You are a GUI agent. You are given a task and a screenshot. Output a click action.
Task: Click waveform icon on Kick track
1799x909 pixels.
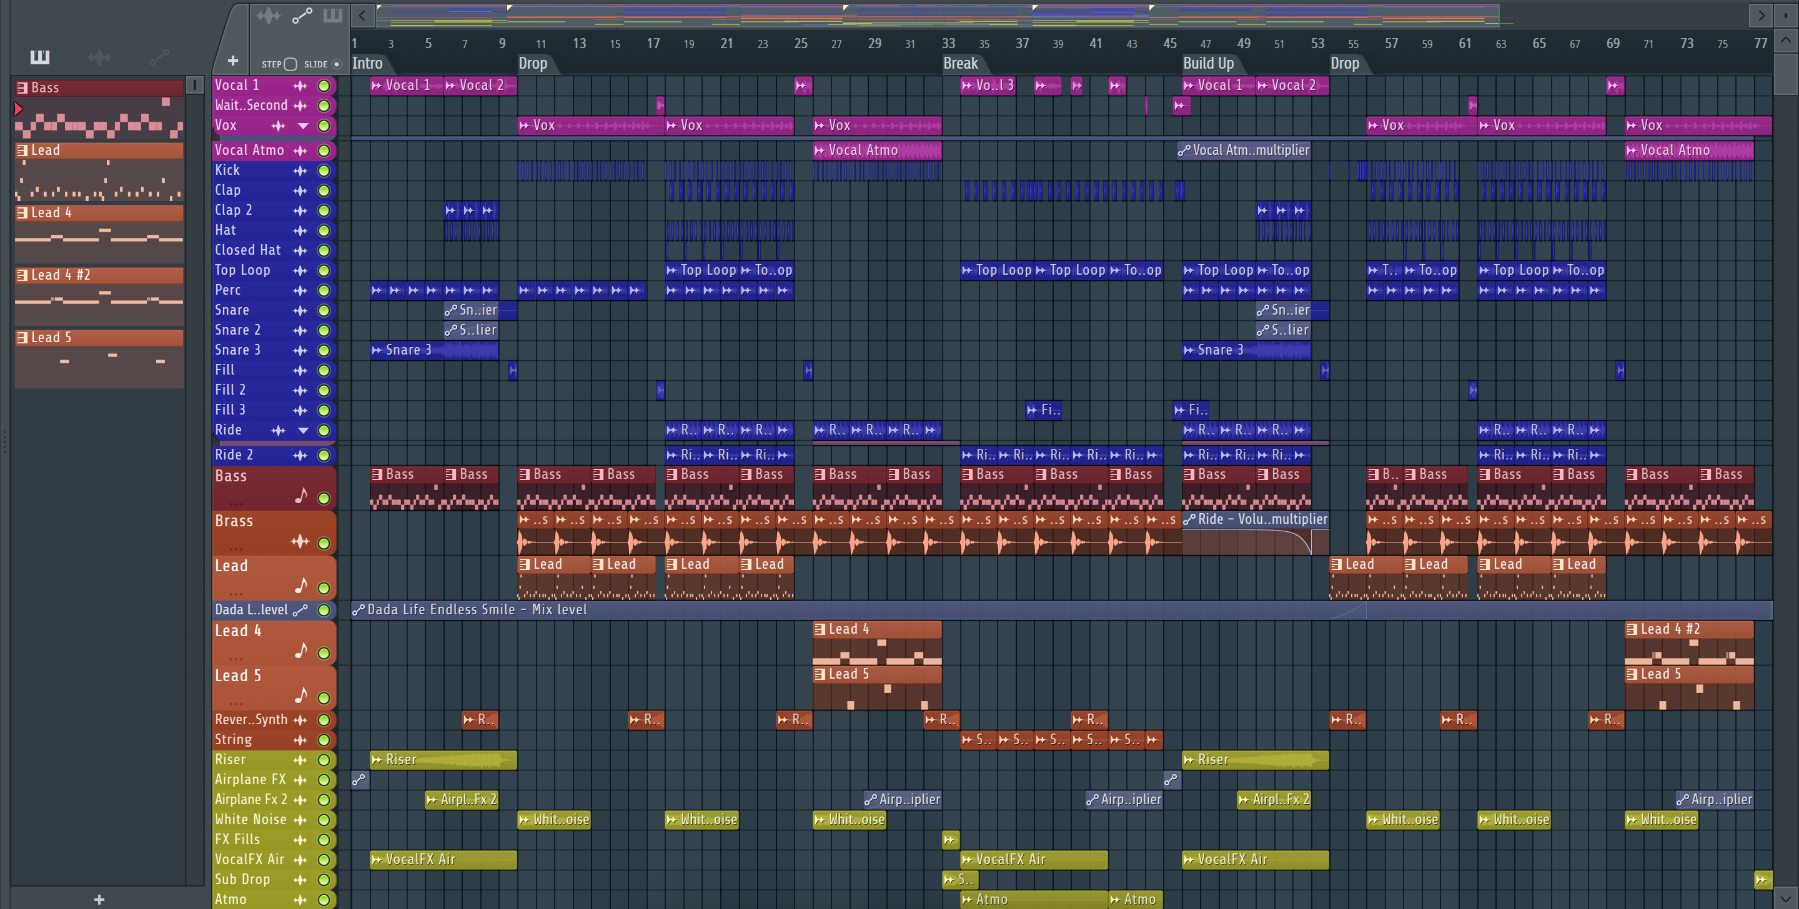pos(300,170)
